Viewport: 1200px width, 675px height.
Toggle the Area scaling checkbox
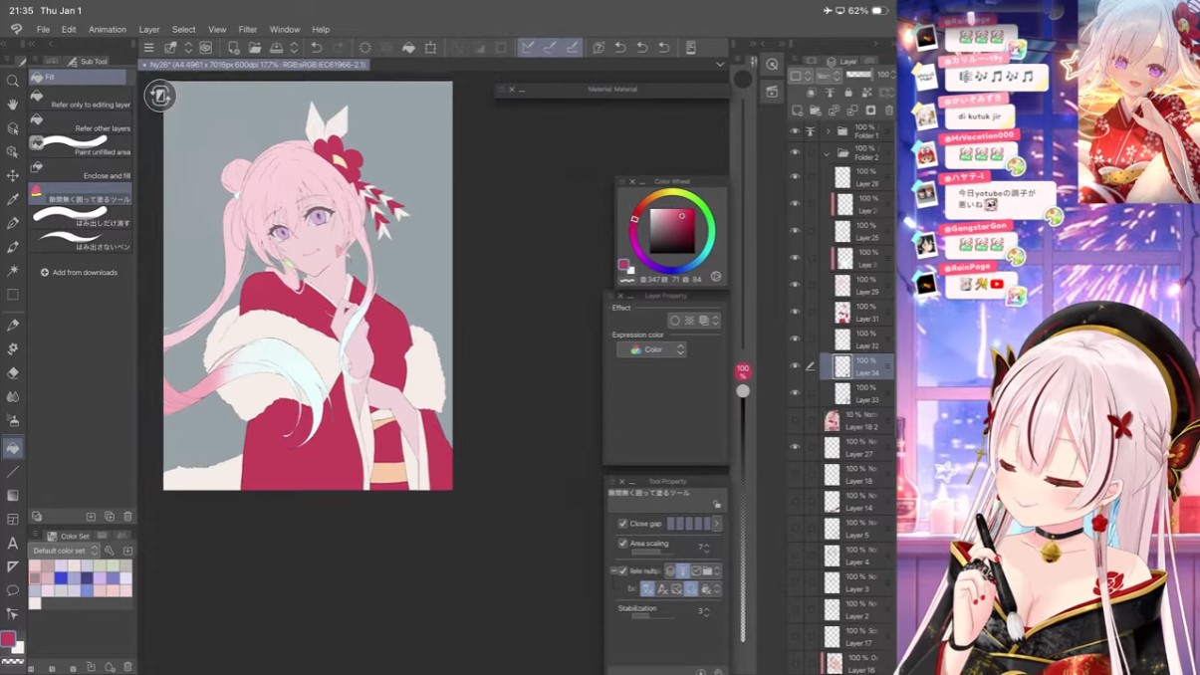click(622, 544)
